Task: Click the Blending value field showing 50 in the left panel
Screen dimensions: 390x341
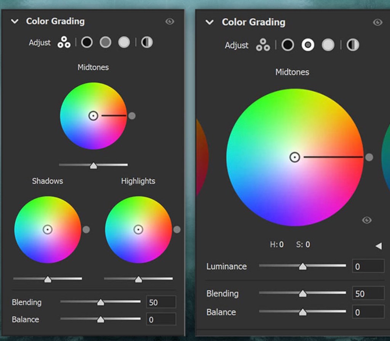Action: point(161,302)
